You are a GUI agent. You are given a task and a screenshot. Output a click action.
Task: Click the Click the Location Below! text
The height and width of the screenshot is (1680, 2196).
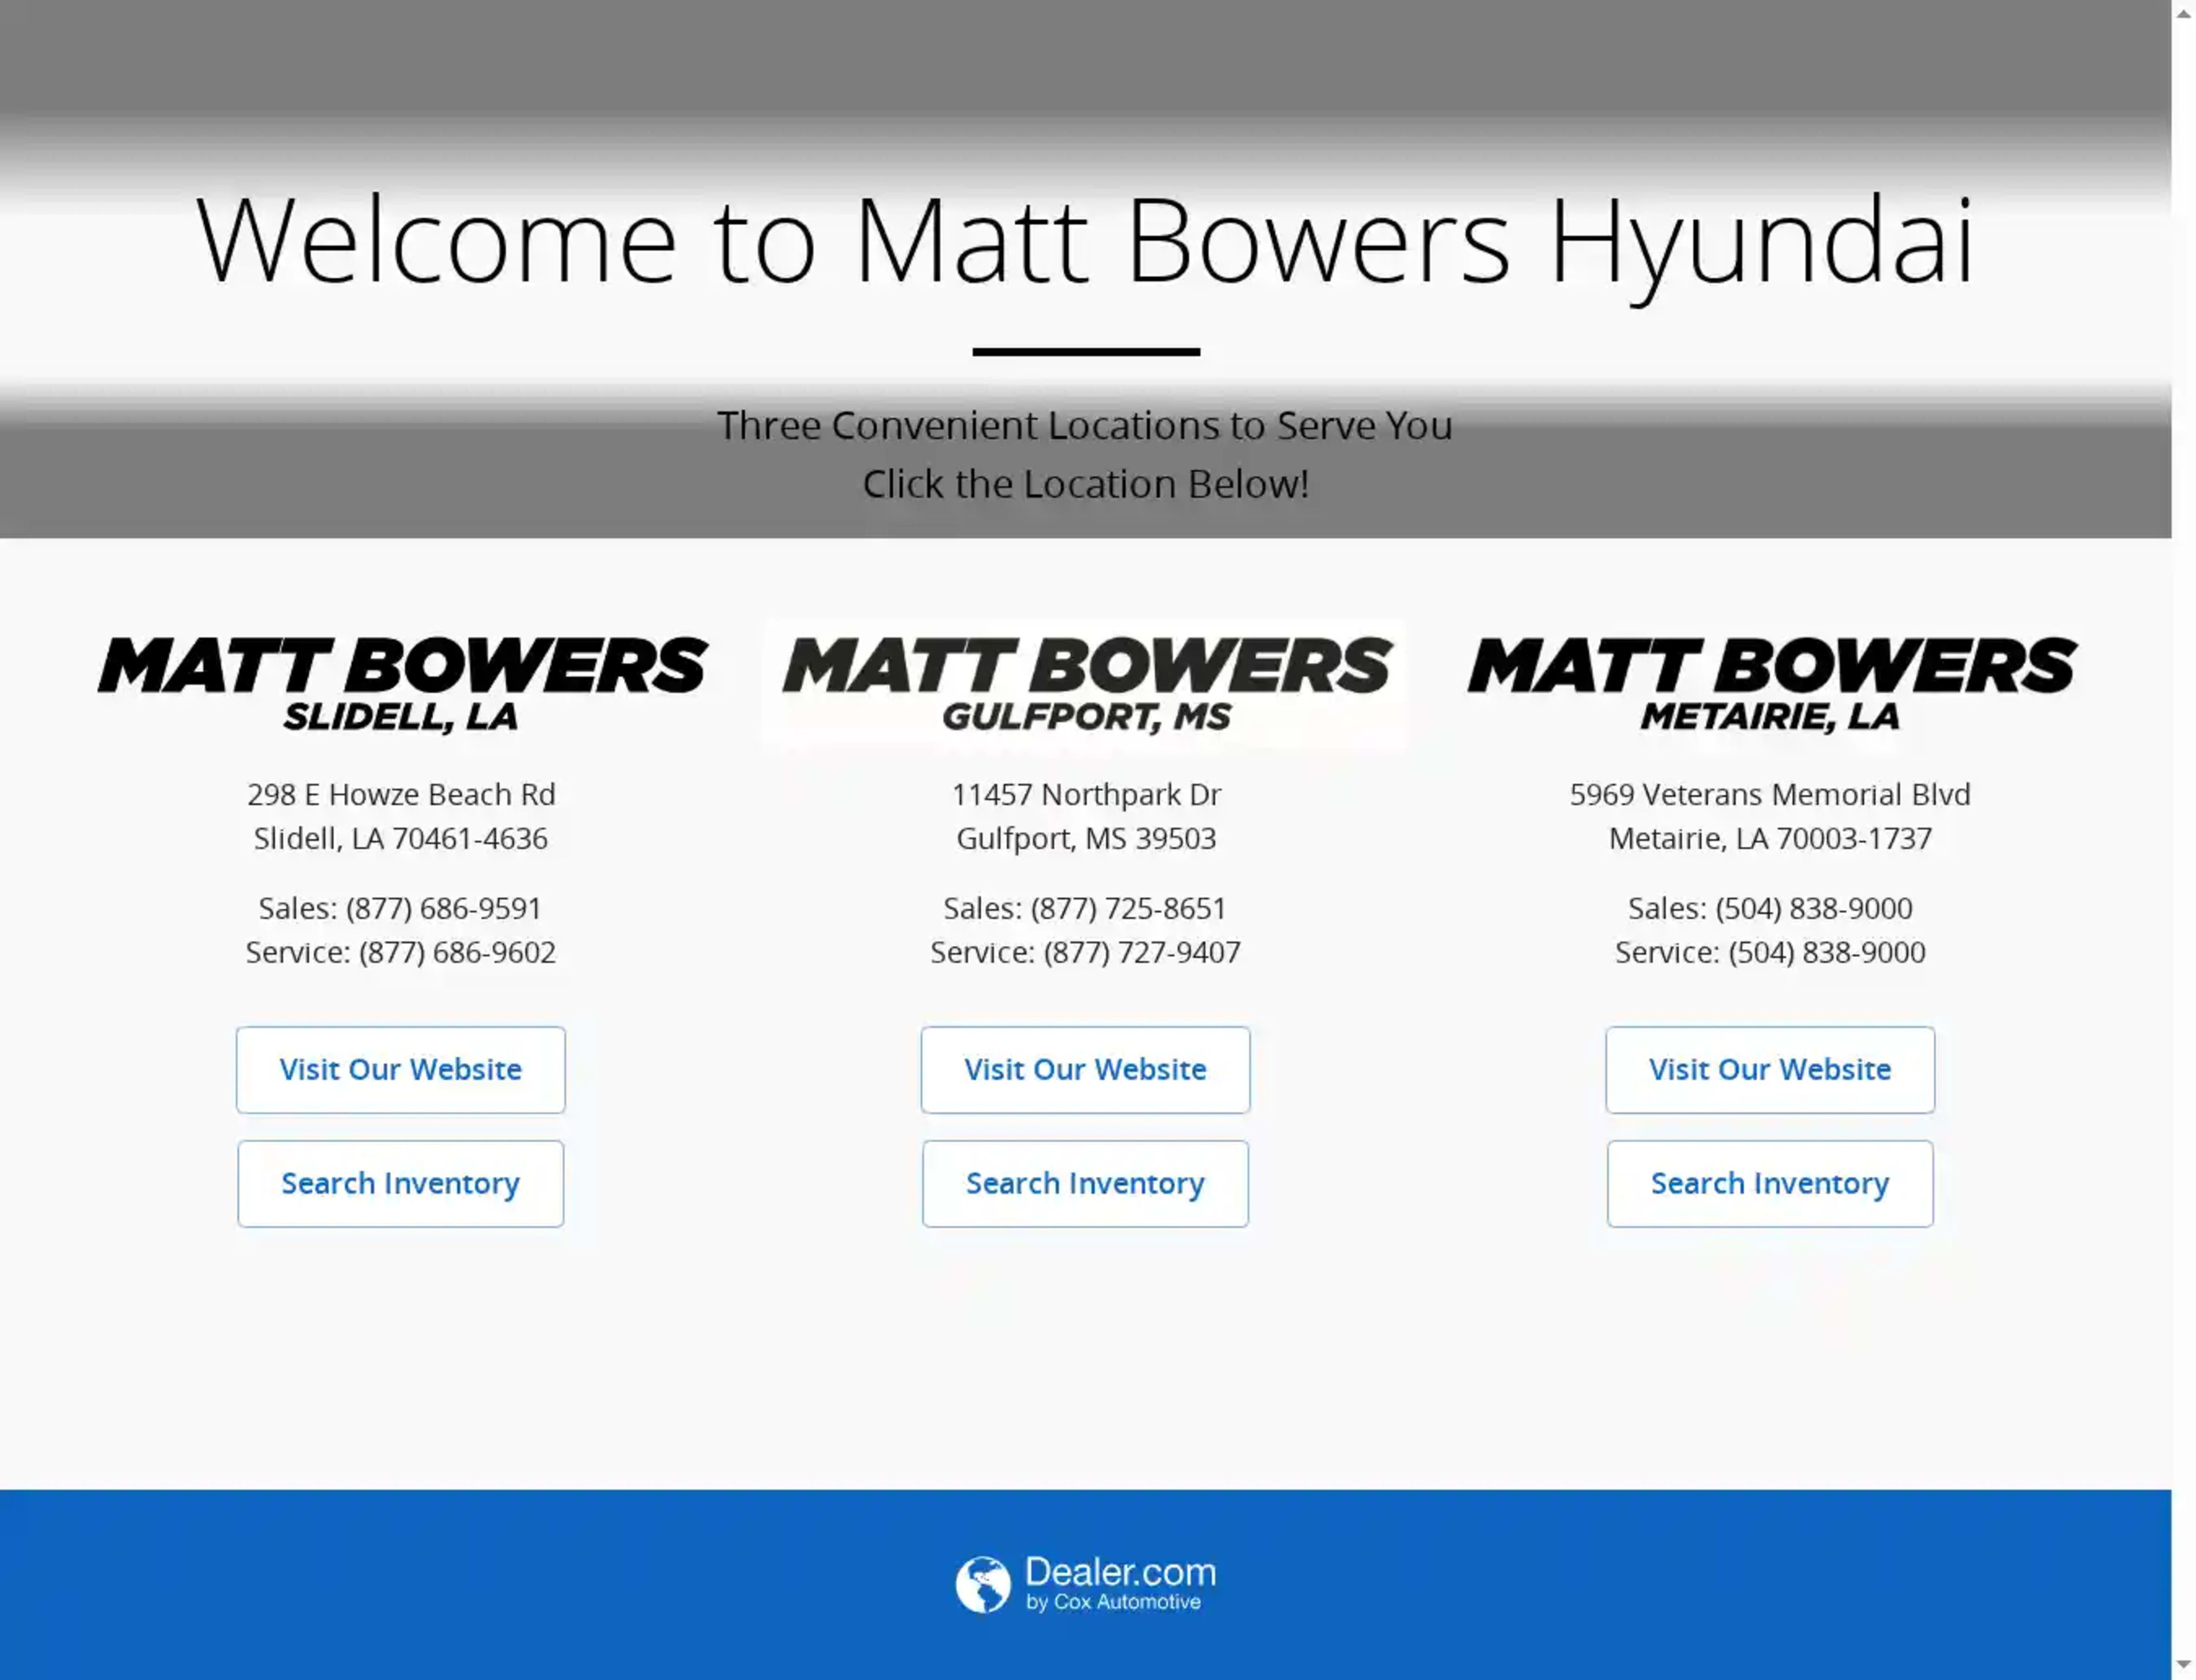pos(1086,484)
